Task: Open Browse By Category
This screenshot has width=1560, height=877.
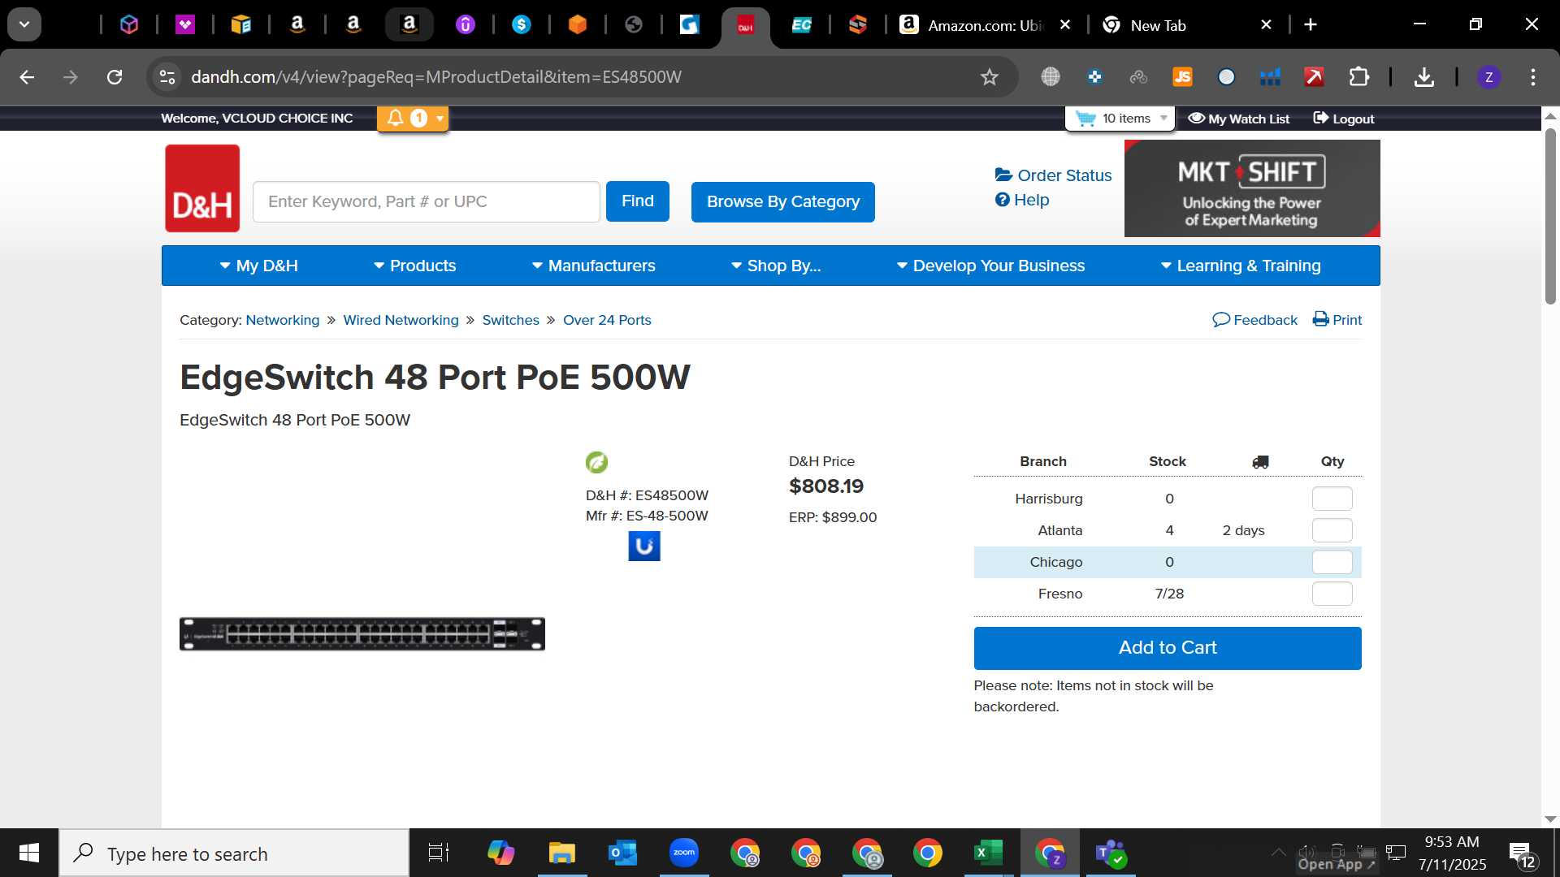Action: pos(783,201)
